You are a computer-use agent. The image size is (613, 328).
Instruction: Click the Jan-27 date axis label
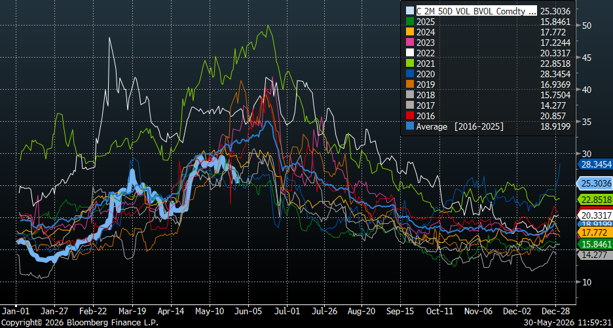pyautogui.click(x=55, y=311)
